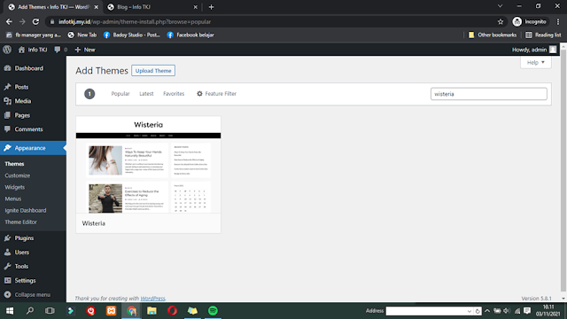The width and height of the screenshot is (567, 319).
Task: Follow the WordPress footer link
Action: tap(152, 299)
